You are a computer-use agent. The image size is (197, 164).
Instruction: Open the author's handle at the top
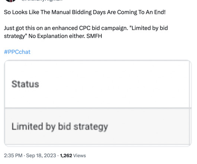point(42,0)
